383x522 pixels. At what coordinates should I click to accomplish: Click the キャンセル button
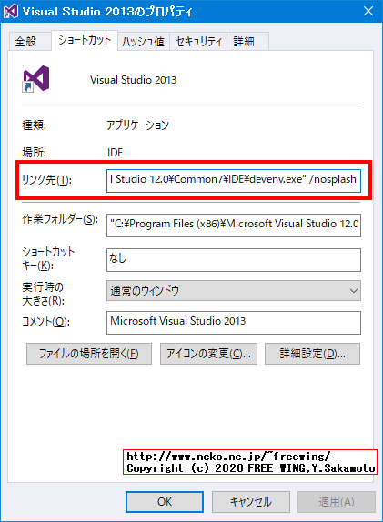(x=251, y=502)
